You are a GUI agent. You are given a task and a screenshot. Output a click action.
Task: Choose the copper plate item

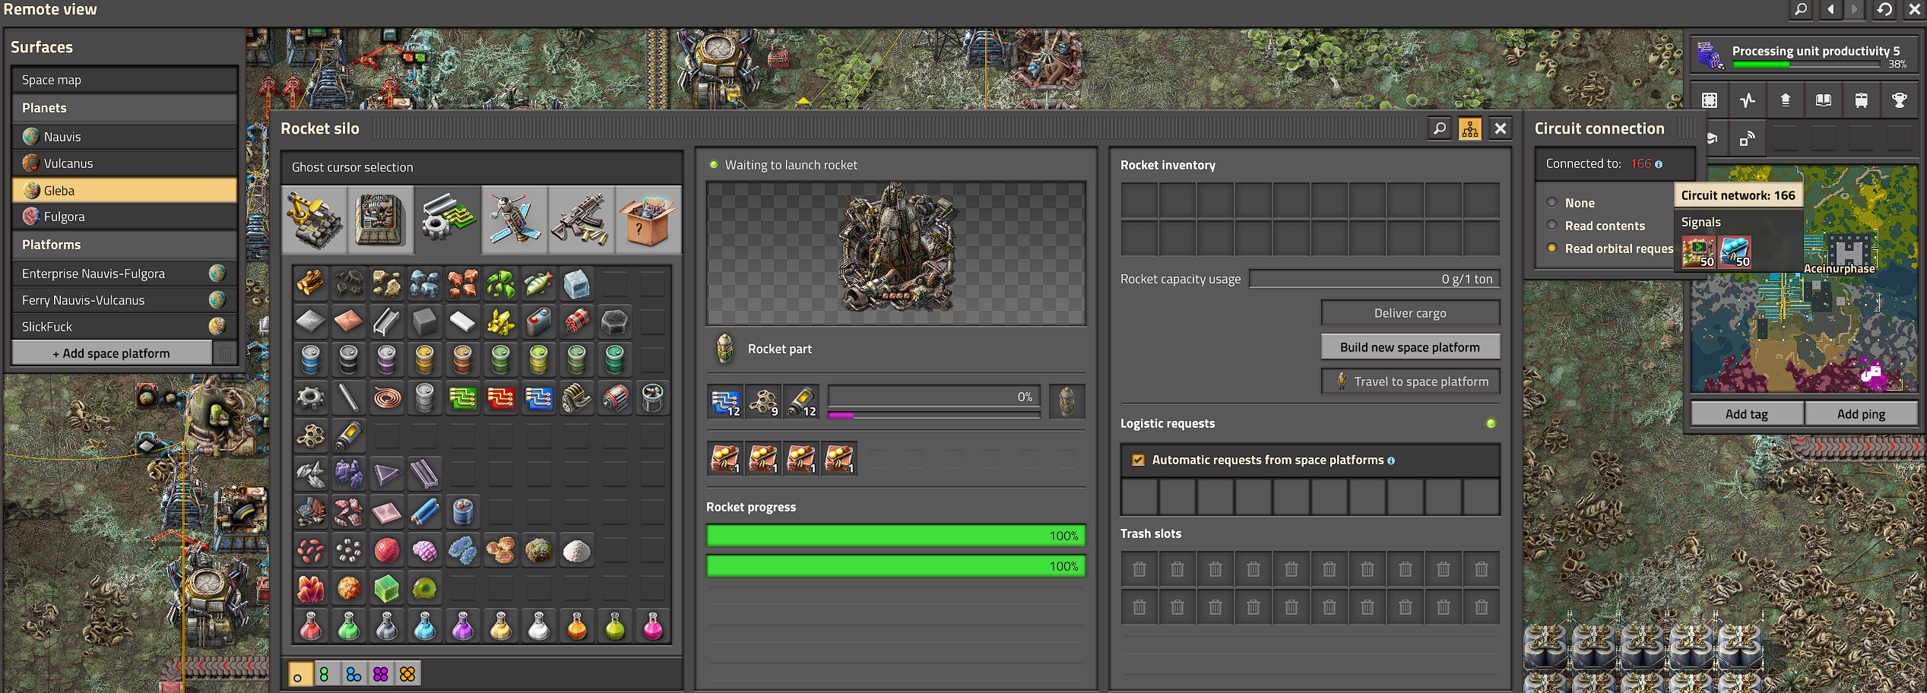point(349,322)
